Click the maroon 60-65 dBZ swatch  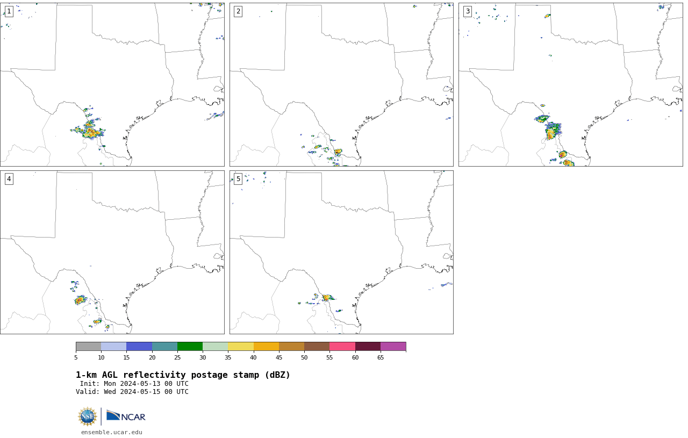[368, 346]
